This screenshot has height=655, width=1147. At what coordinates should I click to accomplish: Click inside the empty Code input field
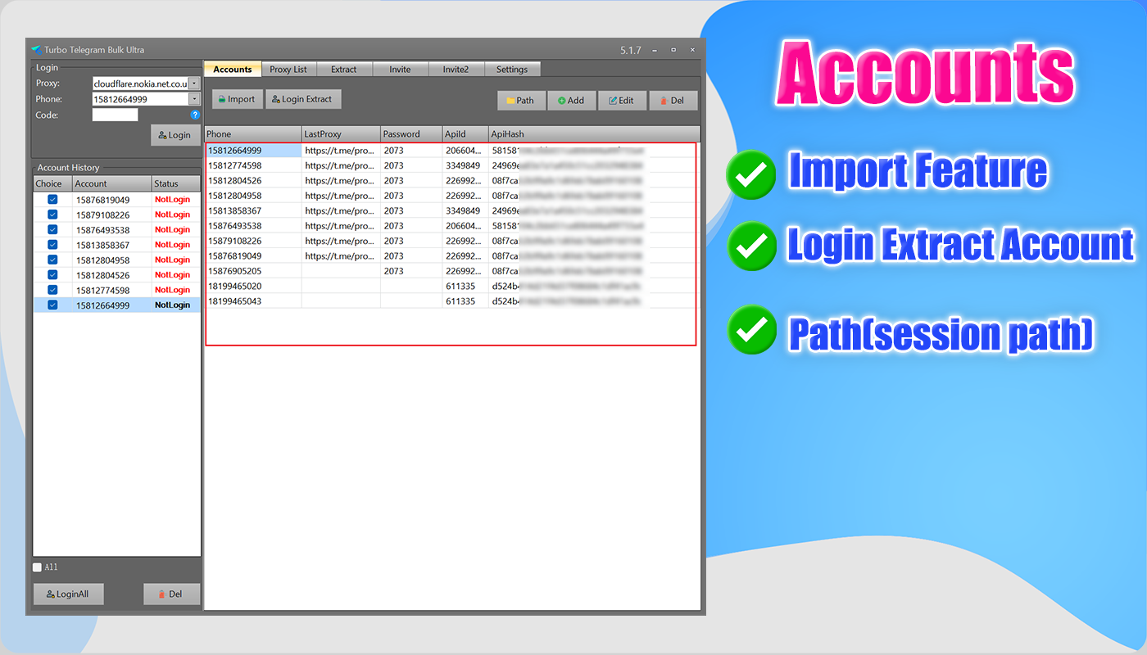pyautogui.click(x=115, y=115)
